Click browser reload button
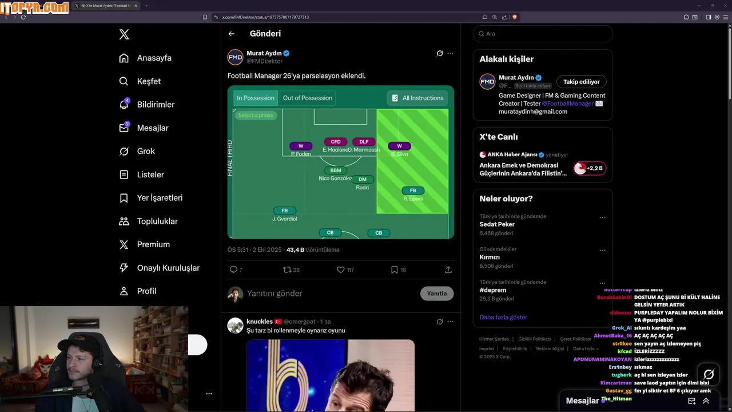This screenshot has height=412, width=732. click(x=23, y=17)
